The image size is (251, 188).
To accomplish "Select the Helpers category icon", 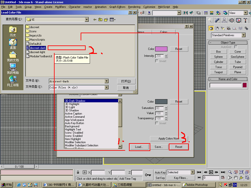I will [x=234, y=29].
